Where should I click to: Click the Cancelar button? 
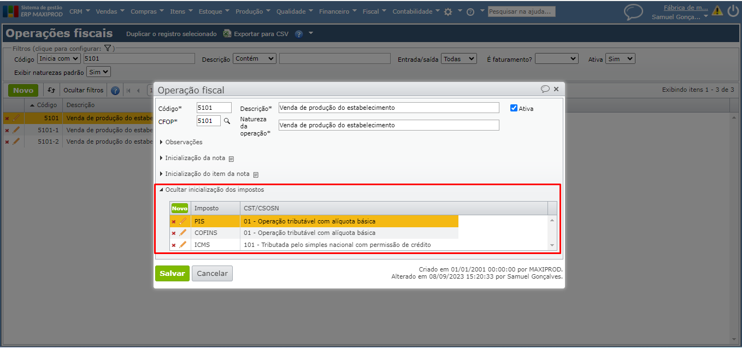pos(212,274)
